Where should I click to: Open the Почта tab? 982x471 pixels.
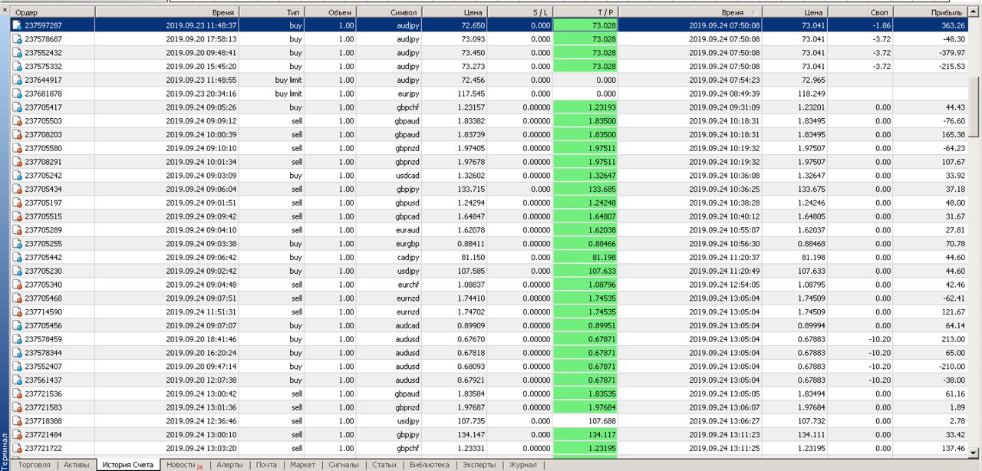pyautogui.click(x=266, y=465)
